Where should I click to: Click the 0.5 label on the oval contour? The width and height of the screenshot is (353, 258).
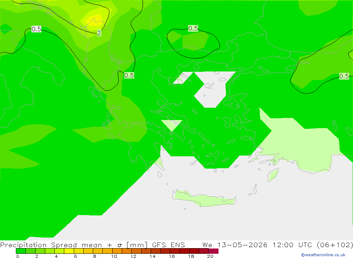[193, 28]
